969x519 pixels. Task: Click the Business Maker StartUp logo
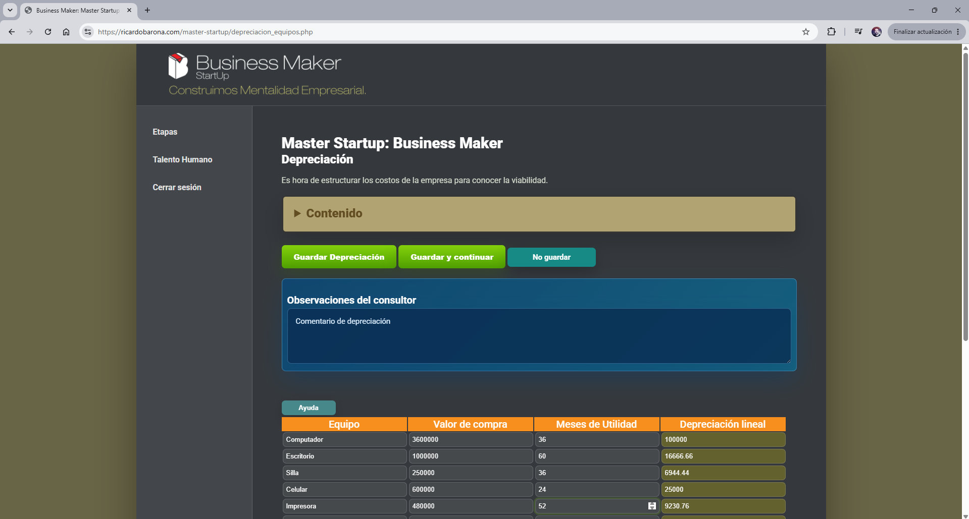[x=255, y=67]
